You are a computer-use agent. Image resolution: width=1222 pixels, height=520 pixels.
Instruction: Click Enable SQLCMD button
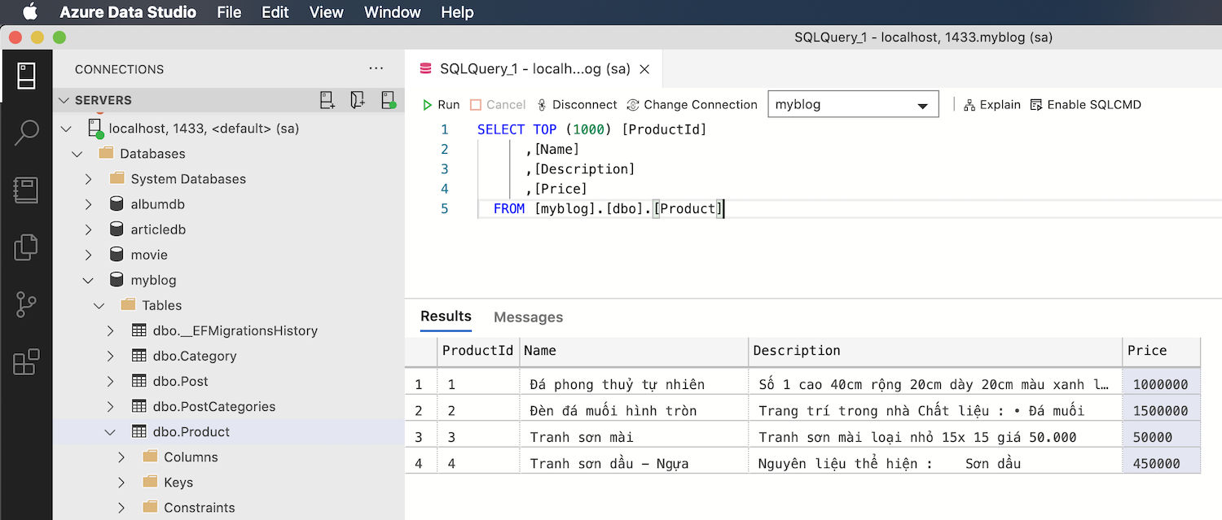pos(1086,105)
